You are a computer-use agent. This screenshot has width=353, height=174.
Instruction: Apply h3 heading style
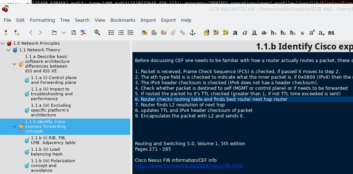pos(293,33)
